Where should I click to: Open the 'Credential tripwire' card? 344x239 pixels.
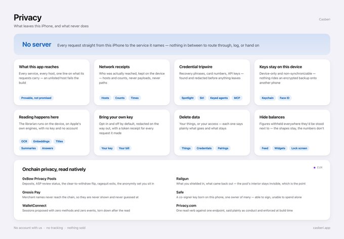click(x=212, y=82)
